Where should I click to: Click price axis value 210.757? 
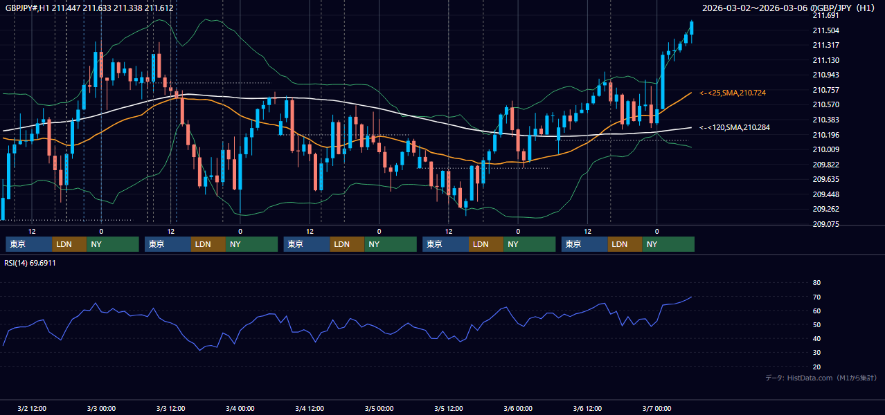point(825,90)
